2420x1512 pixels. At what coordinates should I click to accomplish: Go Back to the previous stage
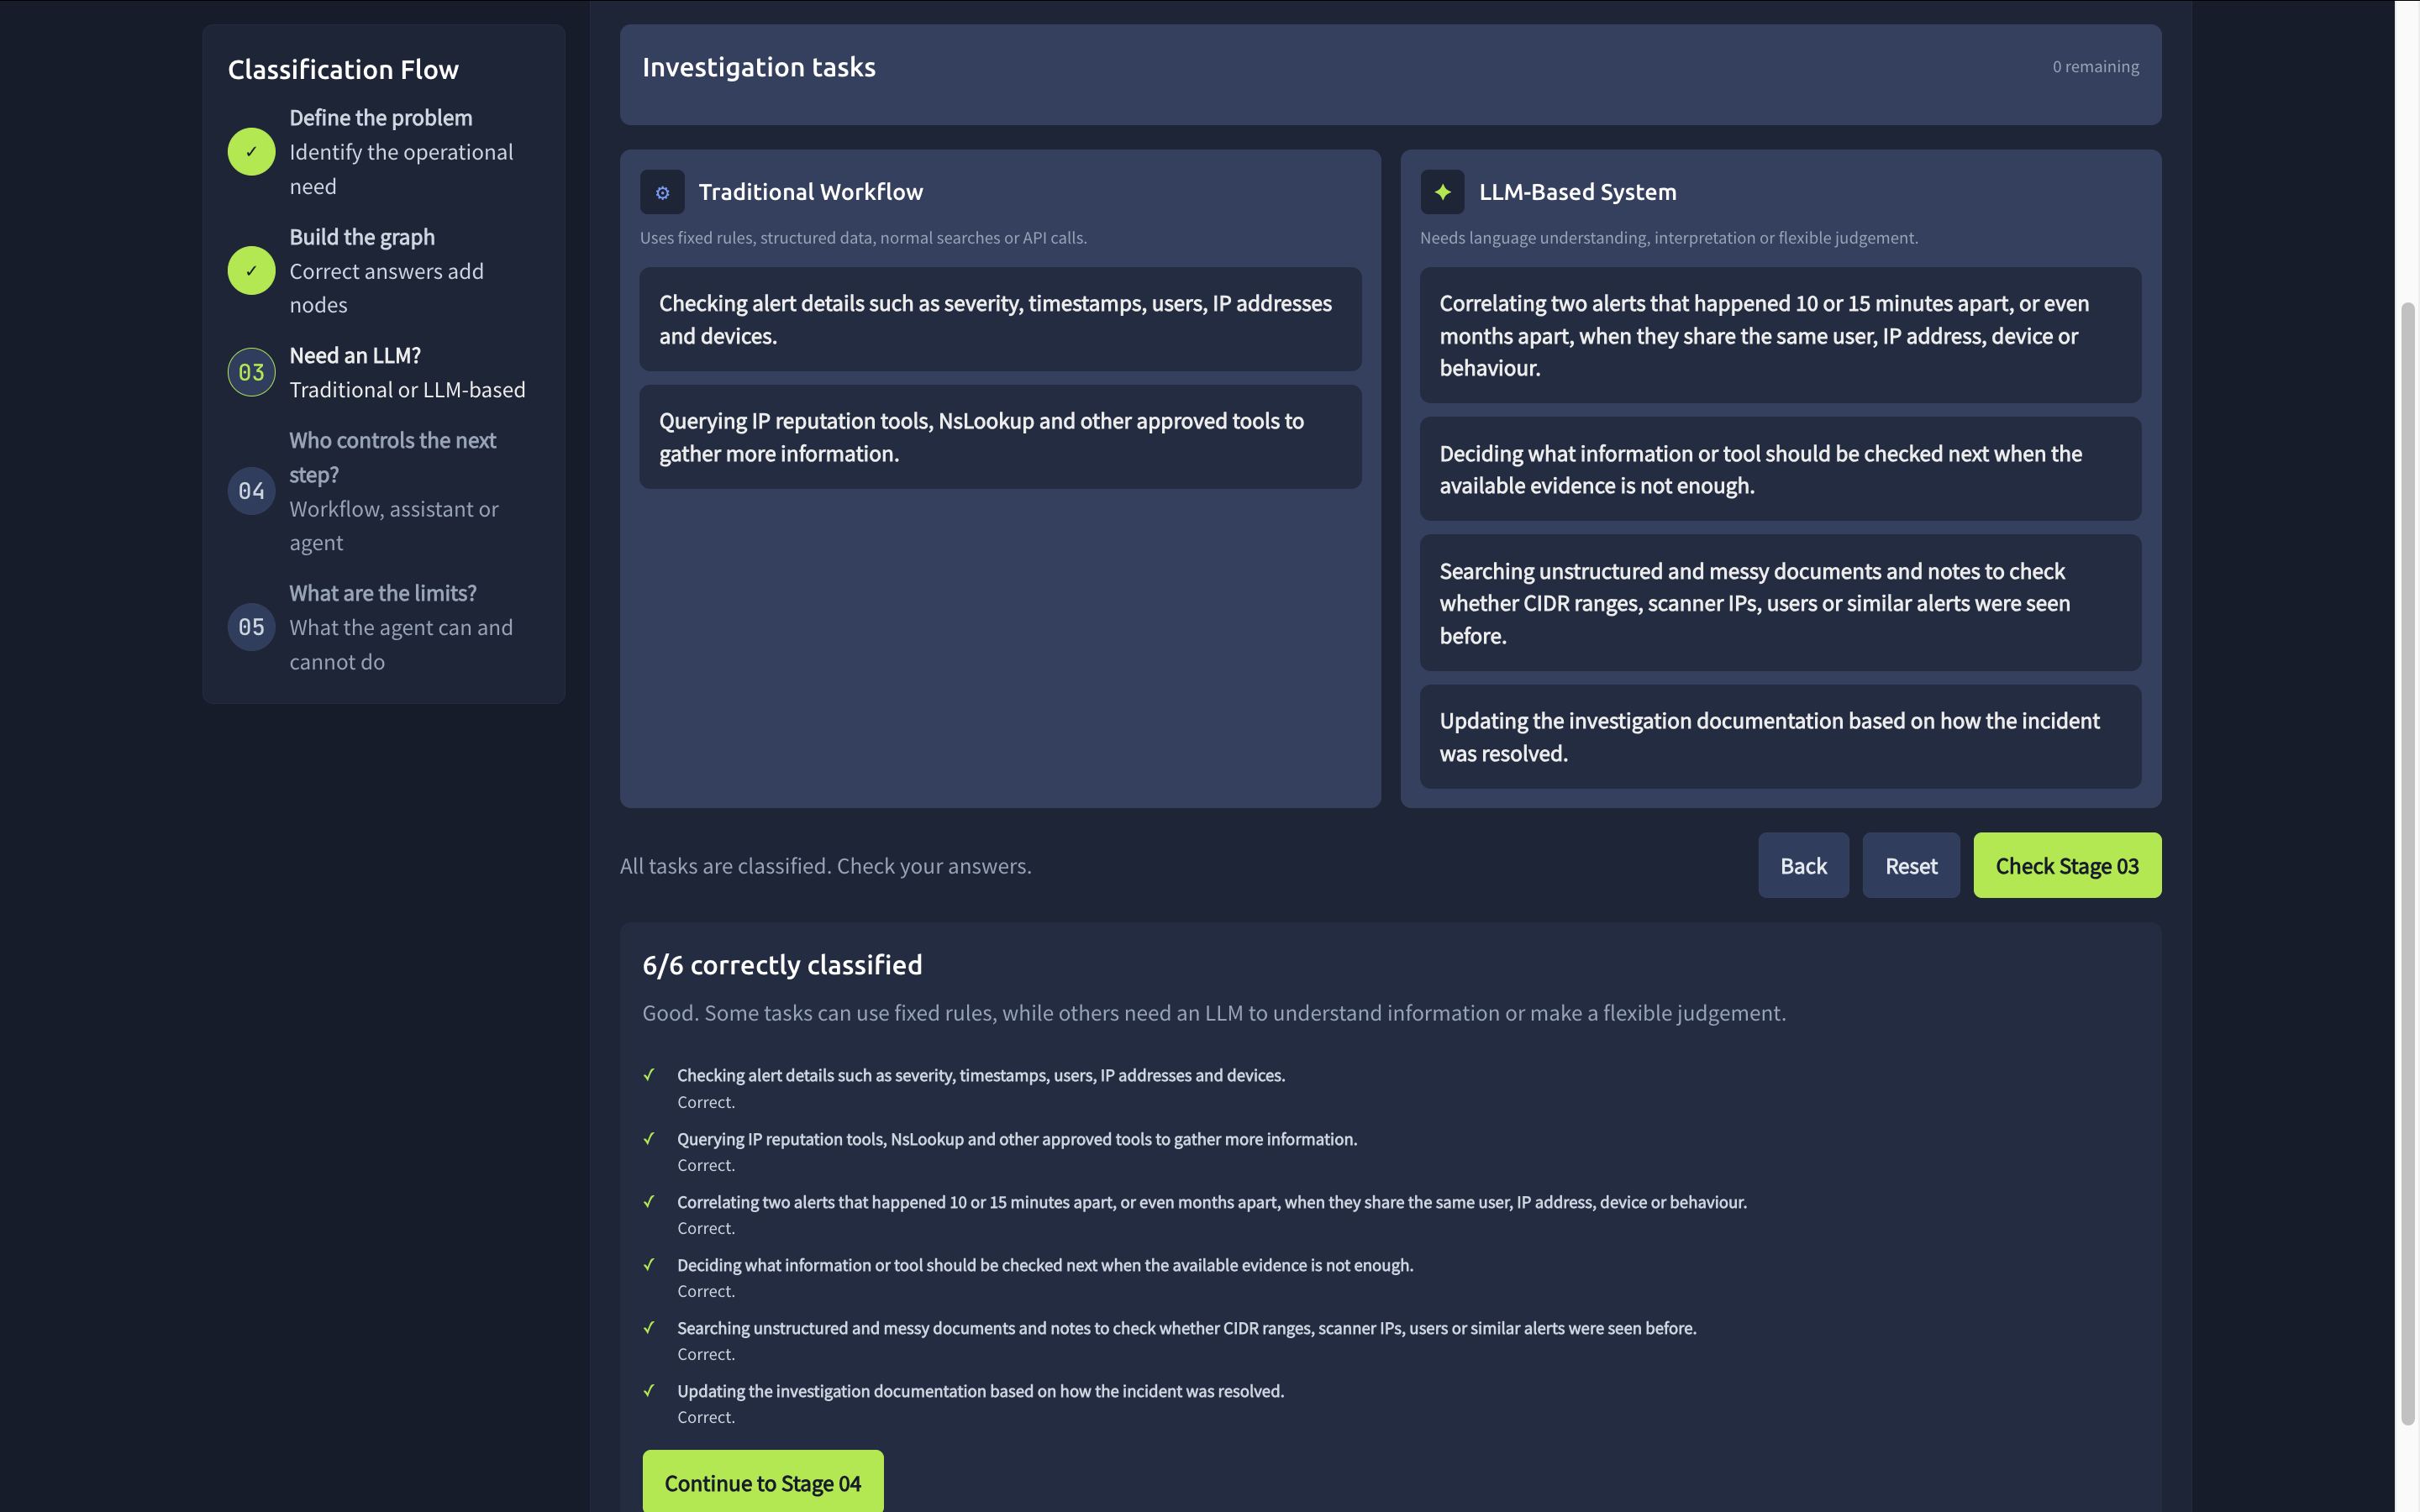pyautogui.click(x=1803, y=865)
